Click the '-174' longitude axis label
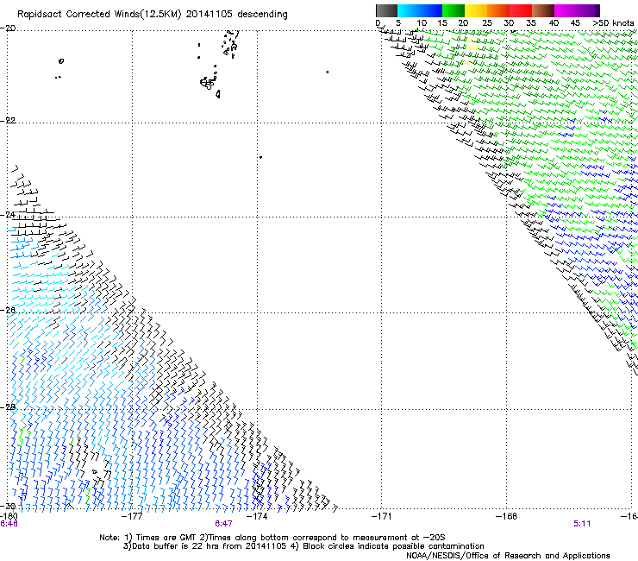Viewport: 638px width, 561px height. pos(257,516)
